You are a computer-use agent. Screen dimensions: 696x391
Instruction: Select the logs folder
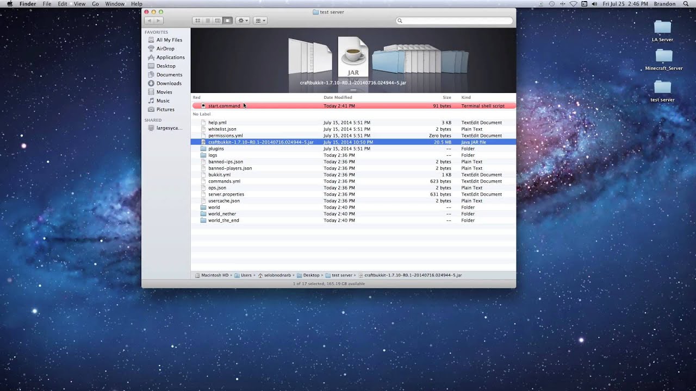coord(353,155)
